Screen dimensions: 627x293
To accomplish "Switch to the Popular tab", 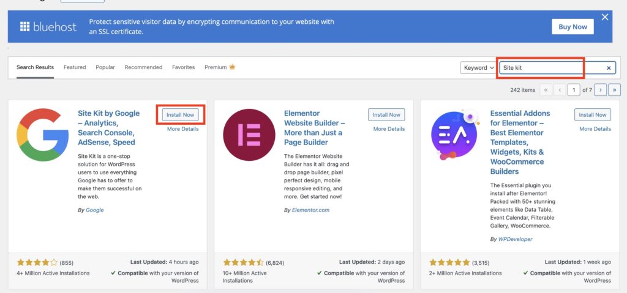I will [x=105, y=67].
